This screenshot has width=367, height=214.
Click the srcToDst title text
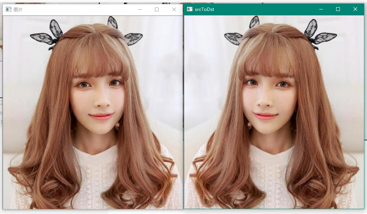(204, 9)
